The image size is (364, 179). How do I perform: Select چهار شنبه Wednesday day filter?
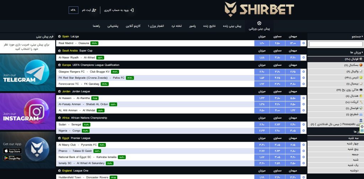click(x=336, y=143)
